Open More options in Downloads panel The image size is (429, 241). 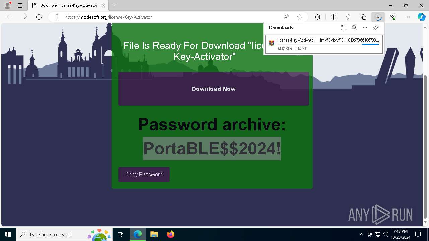coord(365,28)
